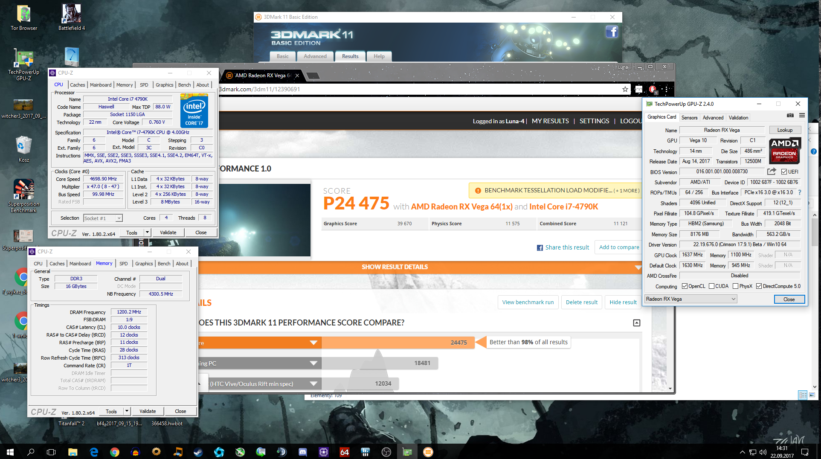Open Tools dropdown arrow in upper CPU-Z window
821x459 pixels.
pos(147,232)
